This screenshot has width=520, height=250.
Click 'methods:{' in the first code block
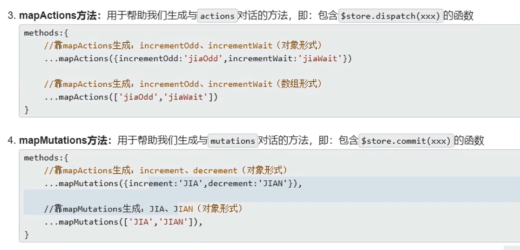pyautogui.click(x=46, y=33)
